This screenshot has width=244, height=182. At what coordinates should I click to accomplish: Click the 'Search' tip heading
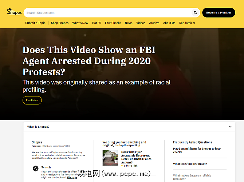(x=46, y=167)
